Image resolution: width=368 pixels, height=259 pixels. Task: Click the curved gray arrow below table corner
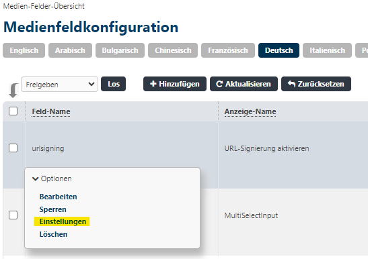click(x=13, y=91)
